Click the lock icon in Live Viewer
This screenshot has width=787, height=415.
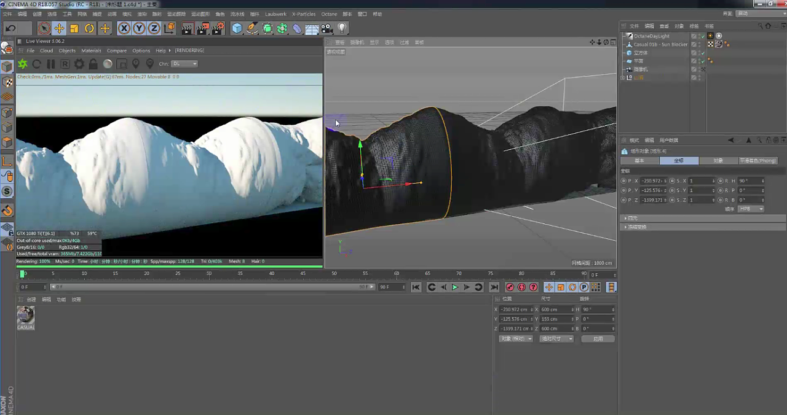(x=93, y=64)
